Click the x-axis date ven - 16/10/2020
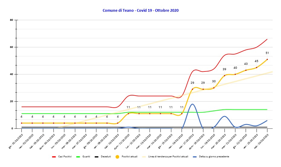This screenshot has width=281, height=167. pos(176,141)
